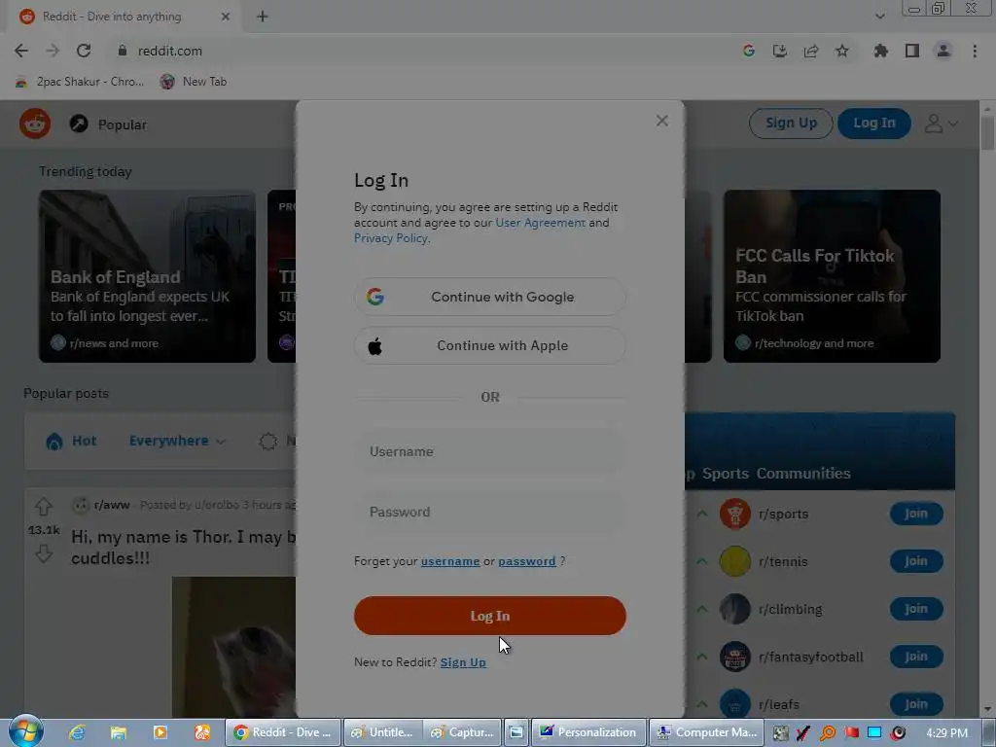Open the r/climbing community row

click(790, 609)
